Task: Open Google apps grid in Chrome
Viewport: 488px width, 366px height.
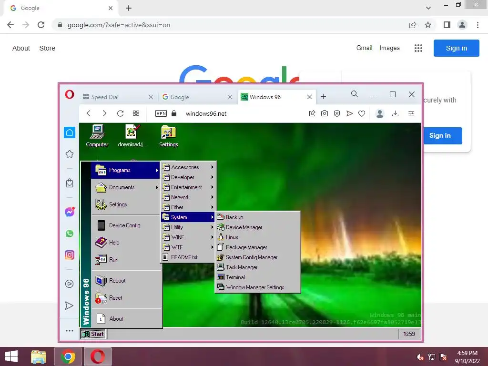Action: coord(418,48)
